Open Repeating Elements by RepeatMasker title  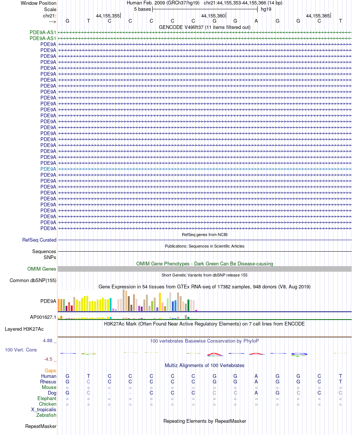coord(205,421)
